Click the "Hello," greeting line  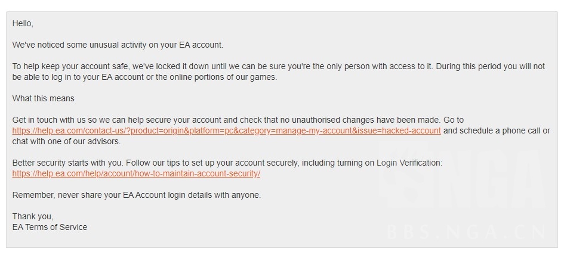pyautogui.click(x=23, y=23)
